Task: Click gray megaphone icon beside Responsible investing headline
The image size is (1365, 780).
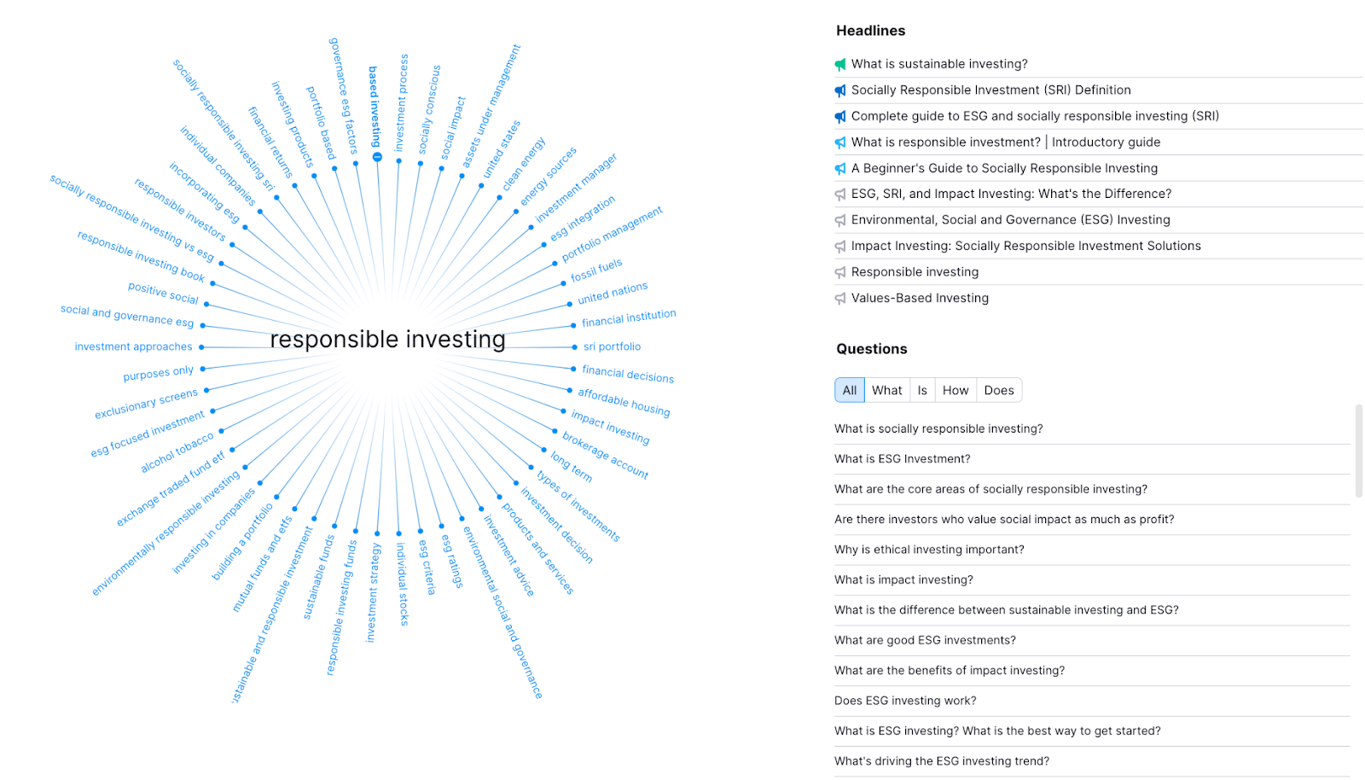Action: [840, 273]
